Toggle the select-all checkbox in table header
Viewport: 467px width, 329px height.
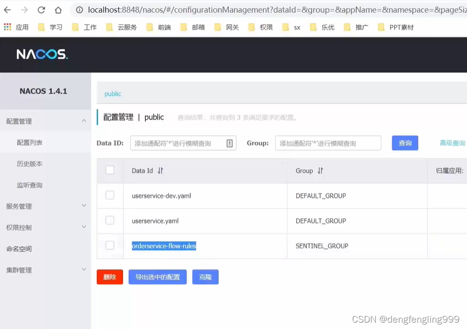[x=110, y=170]
